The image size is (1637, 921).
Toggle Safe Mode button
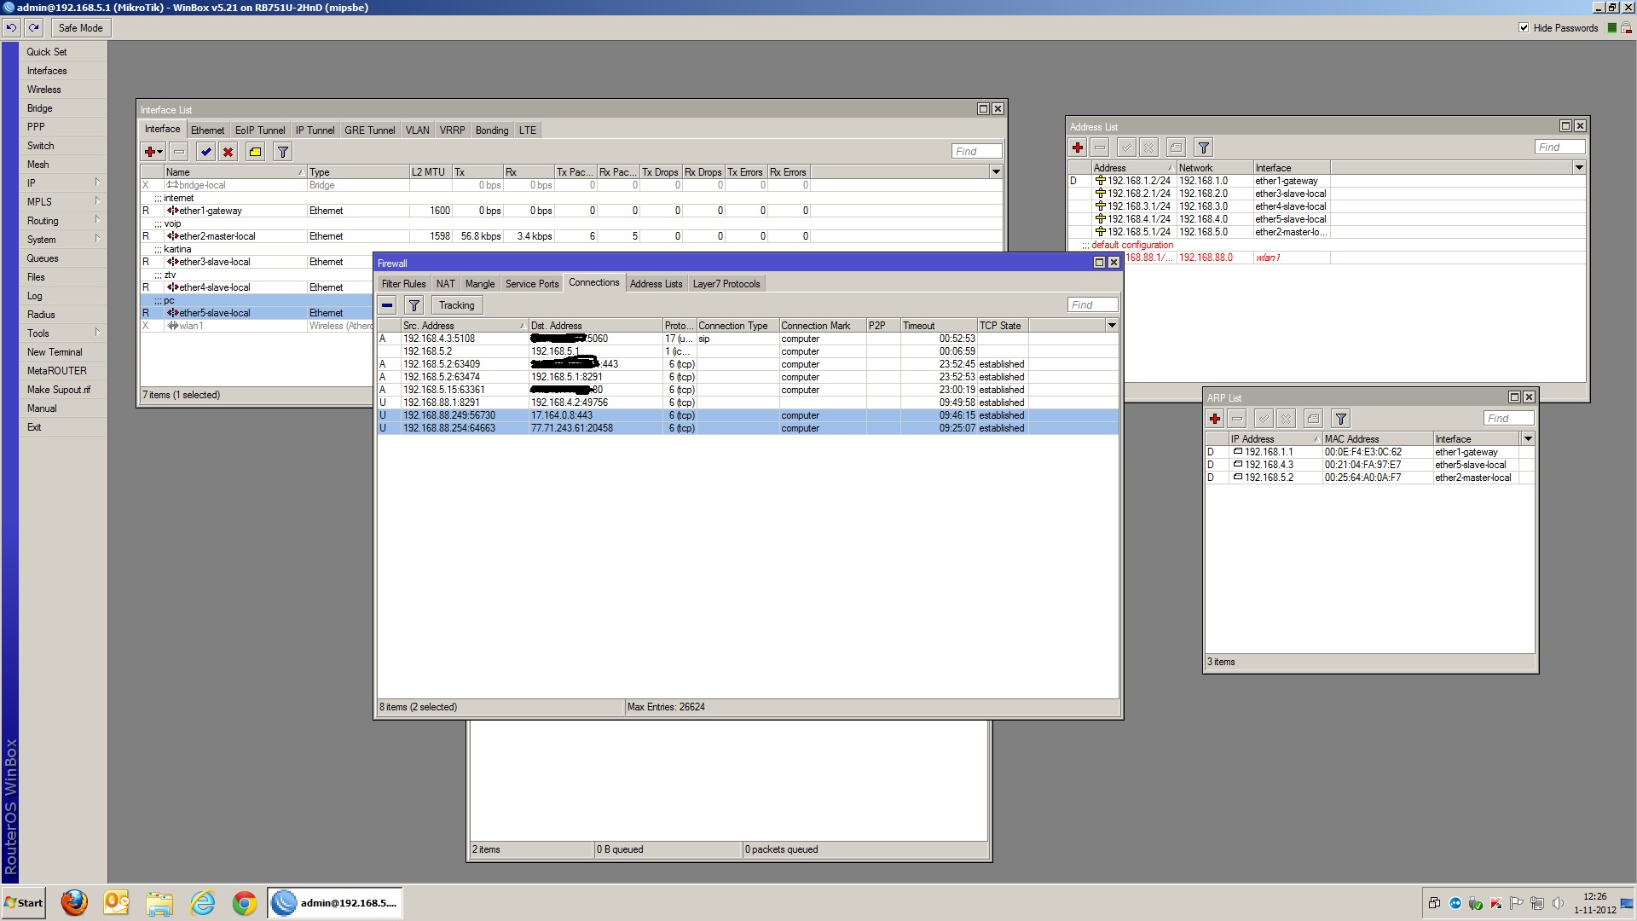tap(80, 27)
